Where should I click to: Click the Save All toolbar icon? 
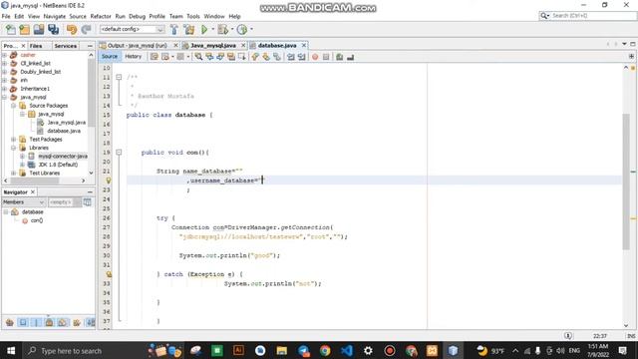tap(53, 29)
